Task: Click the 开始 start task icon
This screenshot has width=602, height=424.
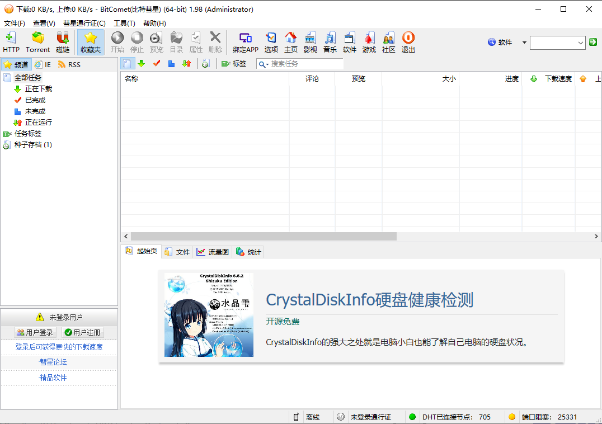Action: pyautogui.click(x=117, y=42)
